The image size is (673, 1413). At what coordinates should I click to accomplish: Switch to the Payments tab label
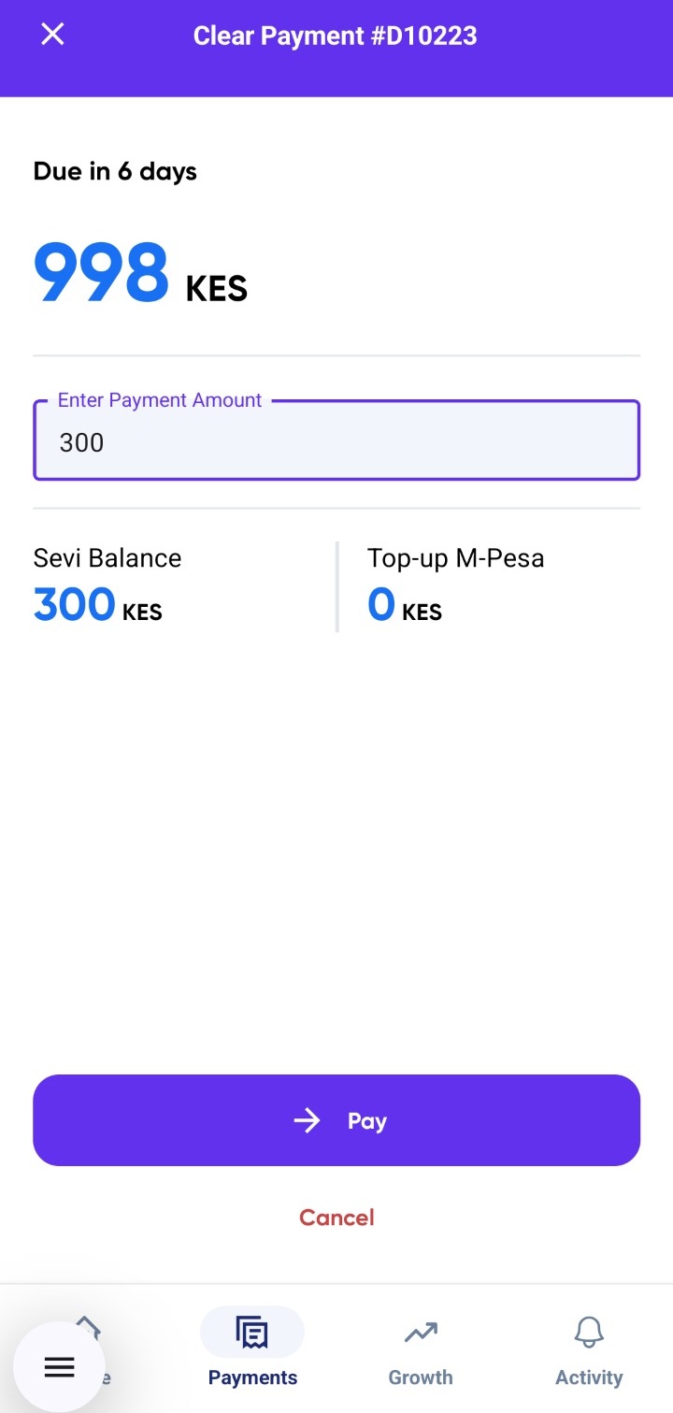[x=252, y=1377]
